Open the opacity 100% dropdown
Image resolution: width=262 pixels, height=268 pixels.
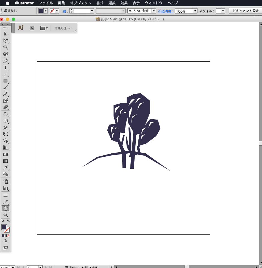coord(195,11)
